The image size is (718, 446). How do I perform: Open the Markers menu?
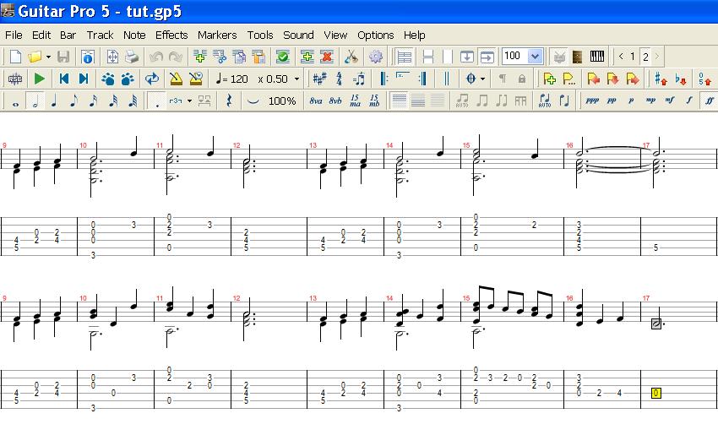[x=217, y=35]
